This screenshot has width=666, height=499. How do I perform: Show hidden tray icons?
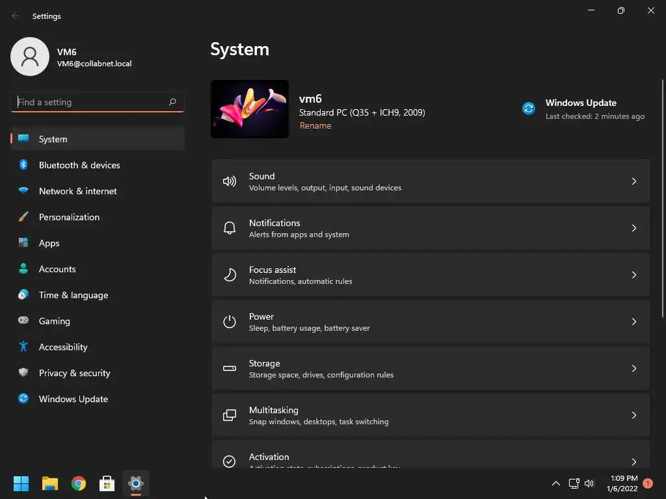pyautogui.click(x=555, y=483)
